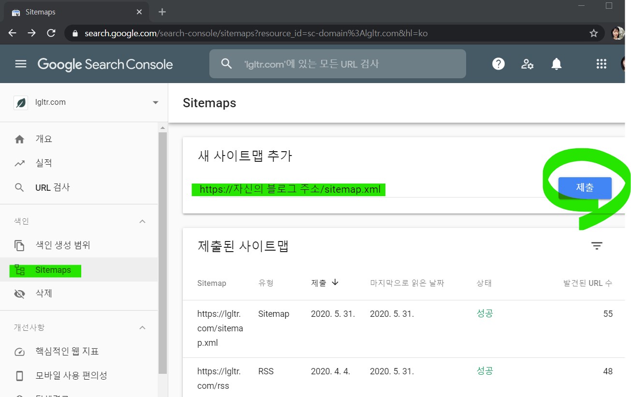Click the new sitemap URL input field

click(372, 189)
